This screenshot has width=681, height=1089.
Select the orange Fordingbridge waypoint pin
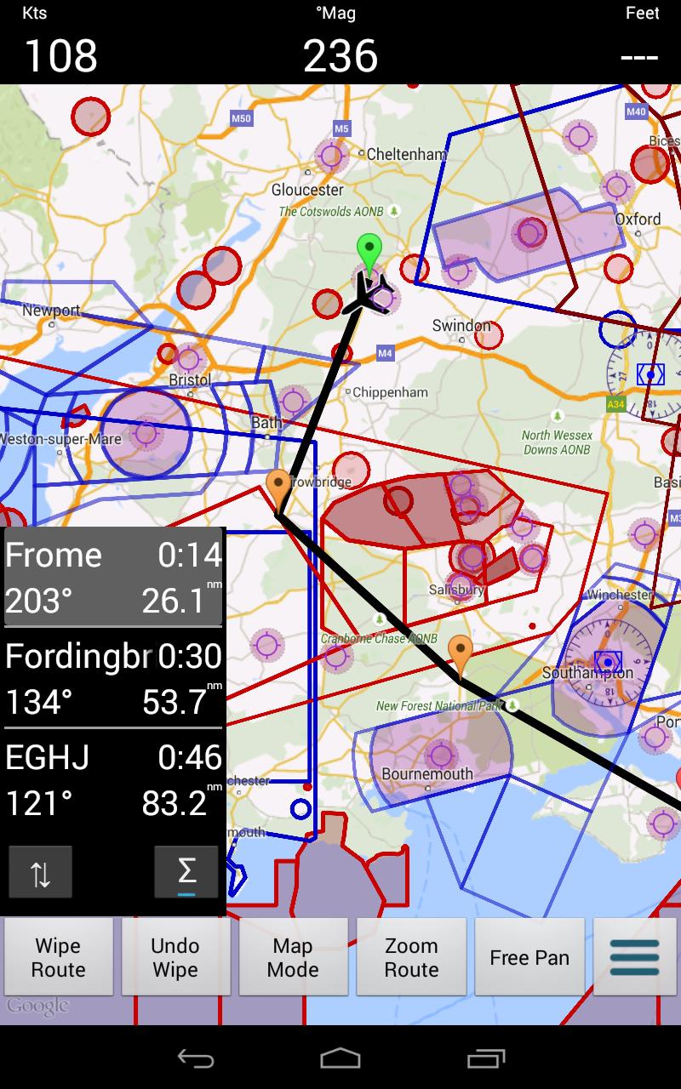coord(461,657)
